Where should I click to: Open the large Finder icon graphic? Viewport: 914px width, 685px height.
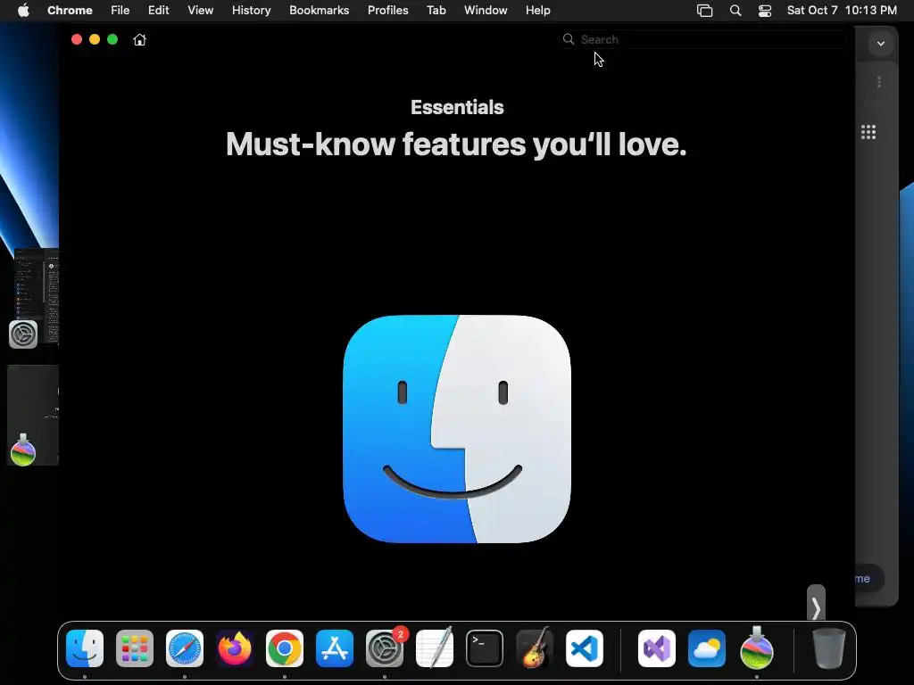[x=457, y=429]
